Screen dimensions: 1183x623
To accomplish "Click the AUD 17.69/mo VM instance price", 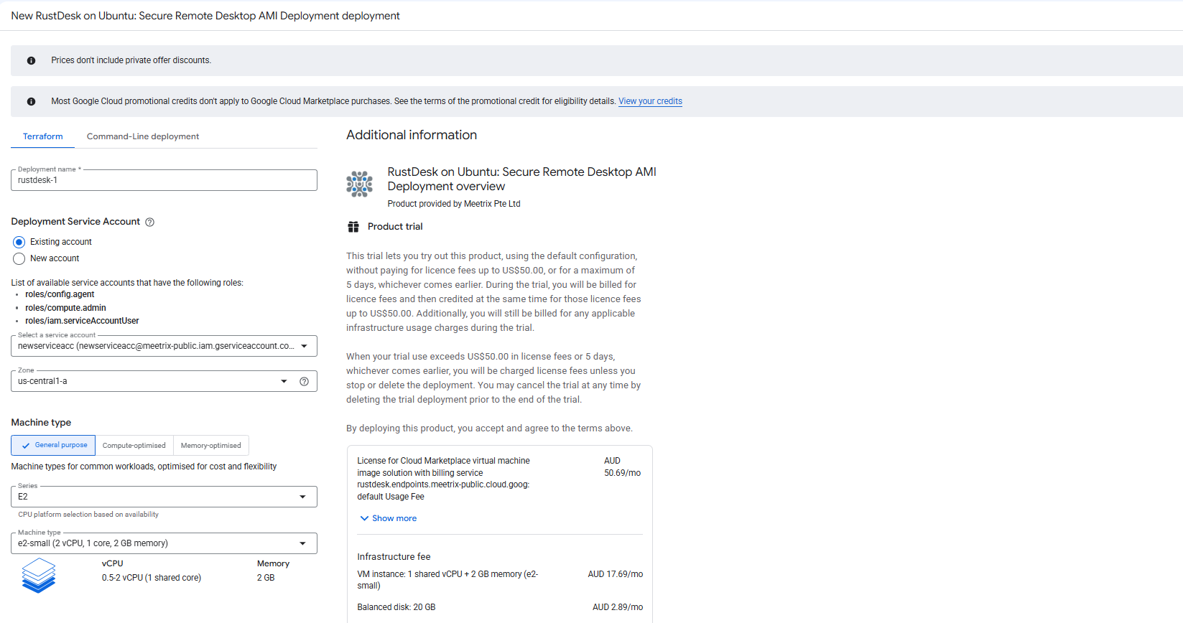I will (615, 574).
